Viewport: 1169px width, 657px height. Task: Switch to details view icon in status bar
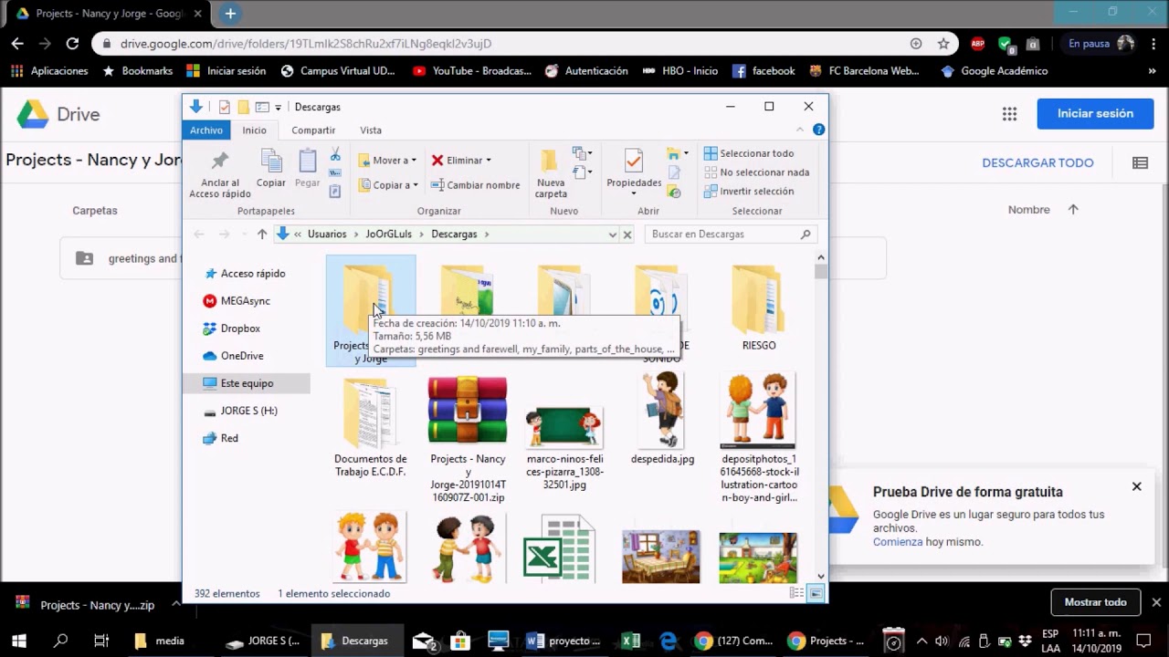pyautogui.click(x=797, y=593)
